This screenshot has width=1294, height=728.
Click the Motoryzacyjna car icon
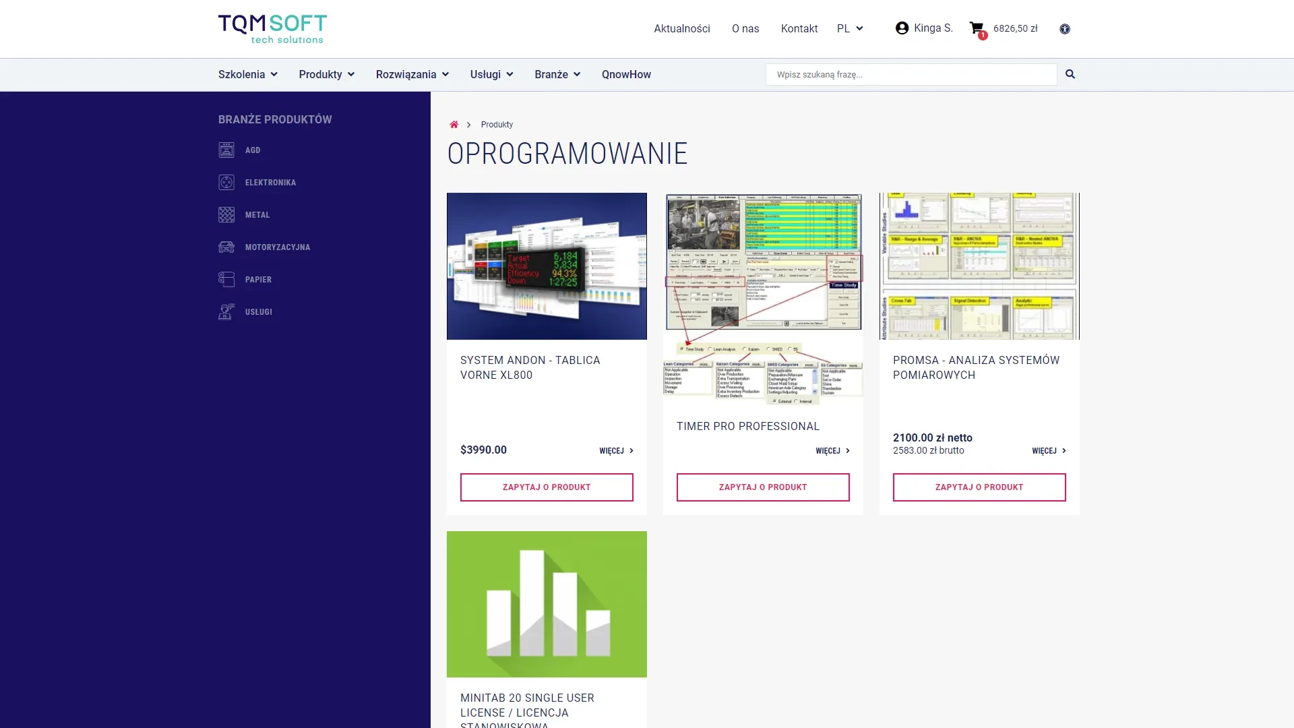[x=226, y=247]
